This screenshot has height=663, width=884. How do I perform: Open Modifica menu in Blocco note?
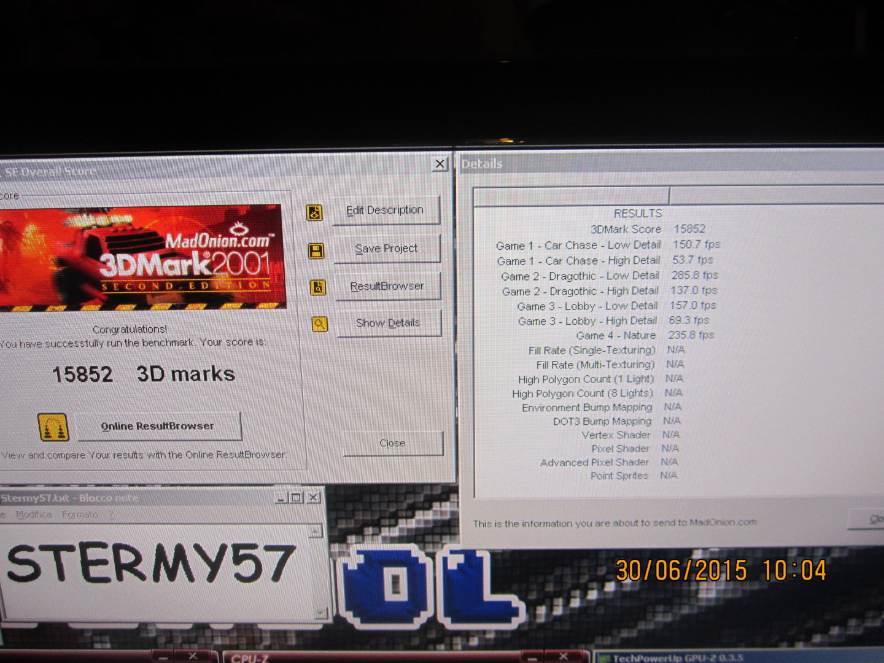34,514
